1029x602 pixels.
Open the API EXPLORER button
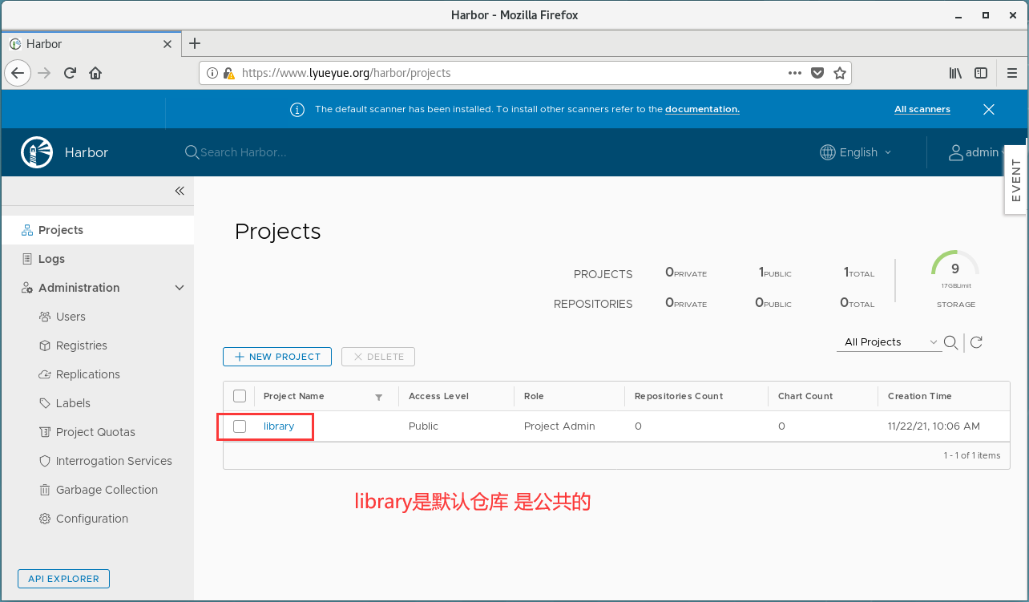tap(63, 579)
